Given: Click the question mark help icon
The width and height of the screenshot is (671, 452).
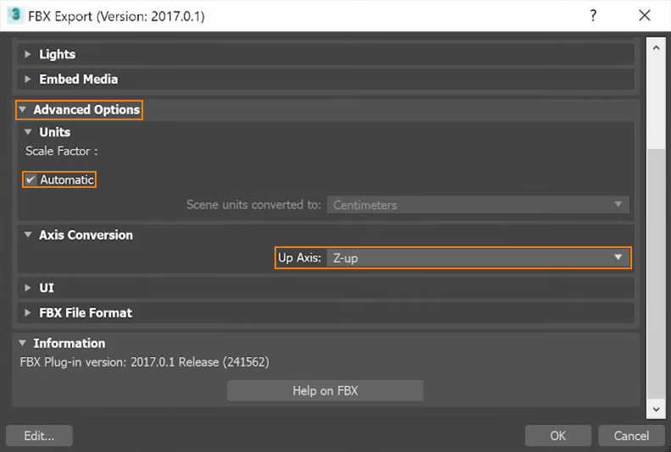Looking at the screenshot, I should 593,16.
